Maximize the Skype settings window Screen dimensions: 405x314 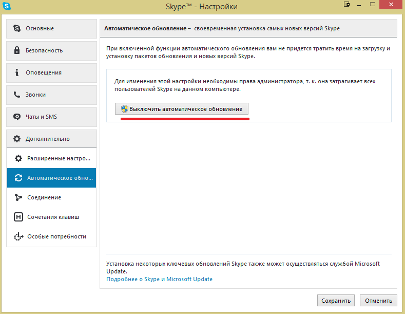[x=373, y=5]
